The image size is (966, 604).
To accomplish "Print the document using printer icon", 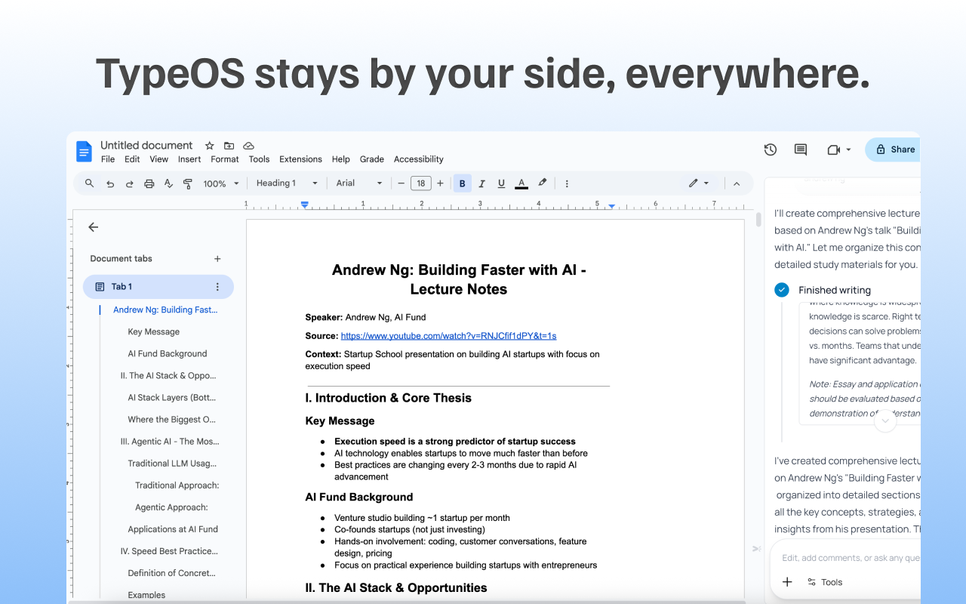I will click(149, 183).
